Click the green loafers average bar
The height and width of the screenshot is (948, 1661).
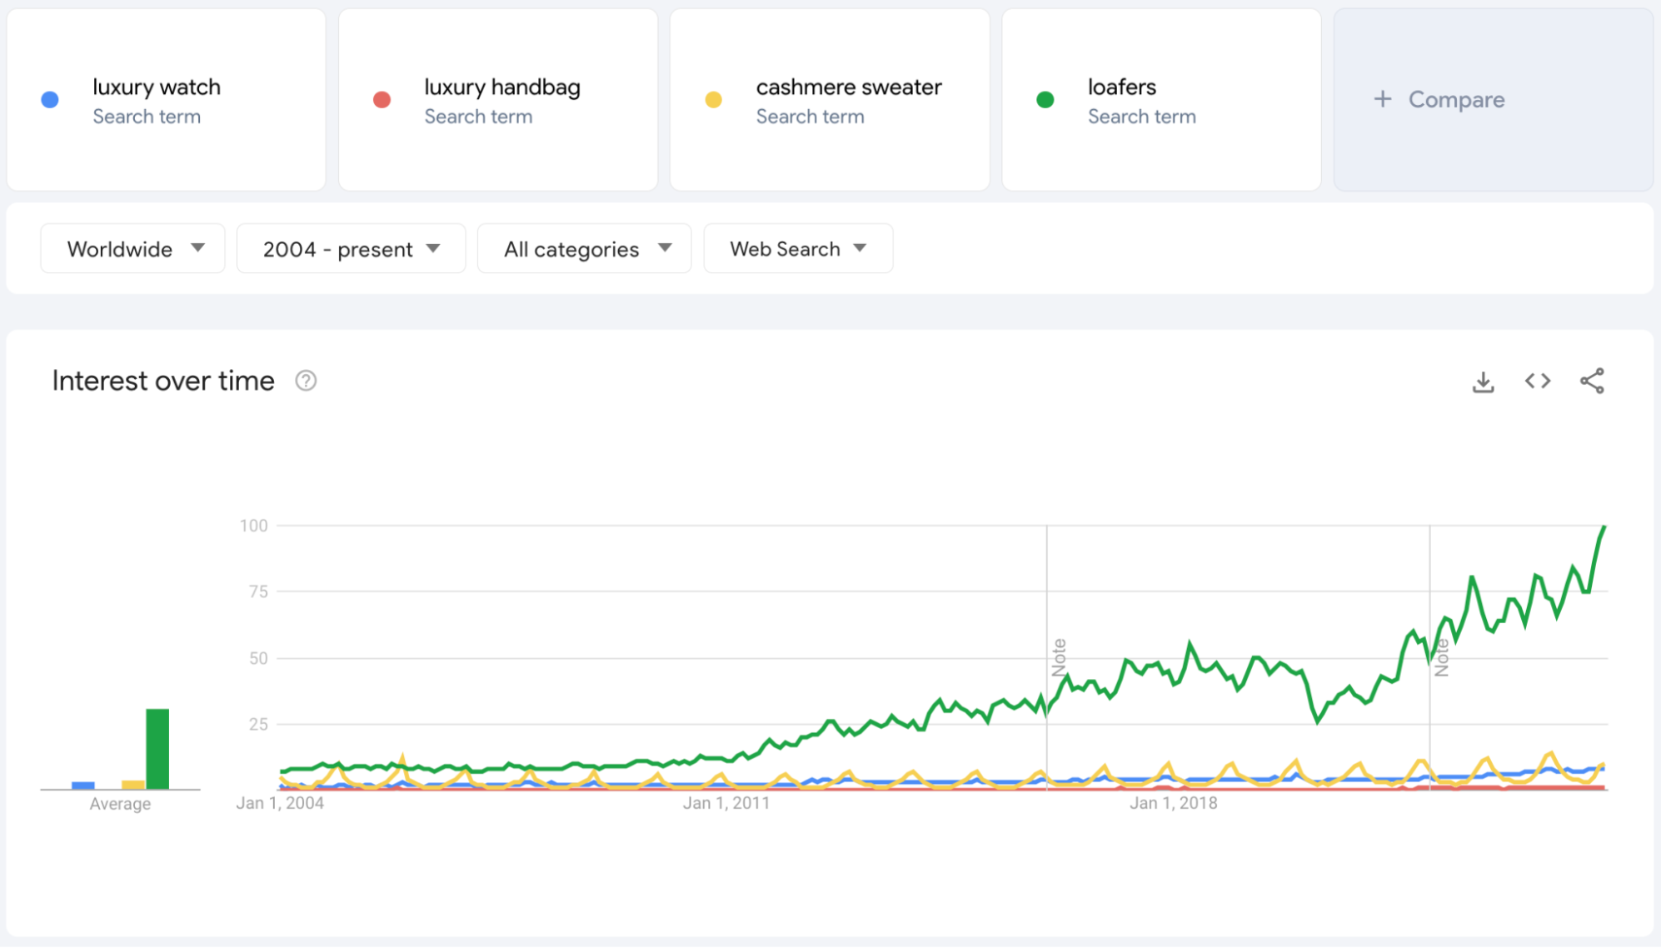(157, 748)
